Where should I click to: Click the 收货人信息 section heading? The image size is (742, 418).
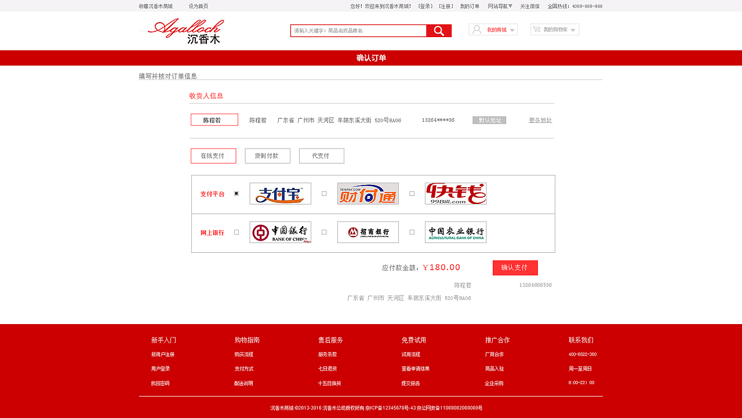(x=206, y=96)
